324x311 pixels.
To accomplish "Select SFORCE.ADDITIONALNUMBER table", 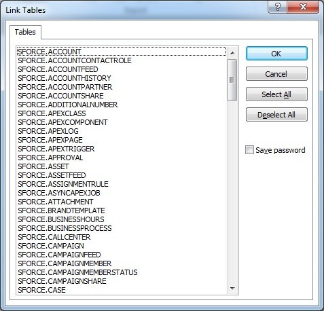I will 122,105.
